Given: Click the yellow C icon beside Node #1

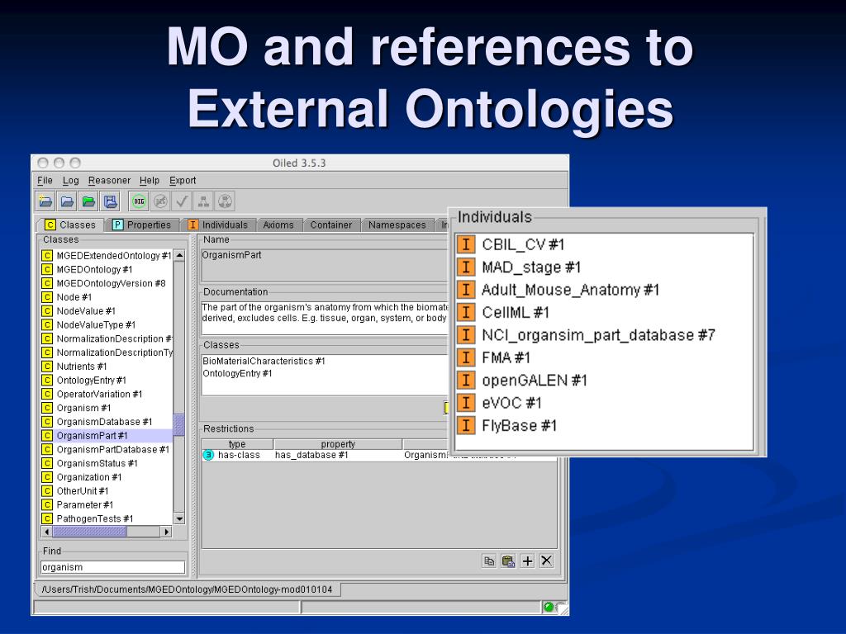Looking at the screenshot, I should (47, 297).
